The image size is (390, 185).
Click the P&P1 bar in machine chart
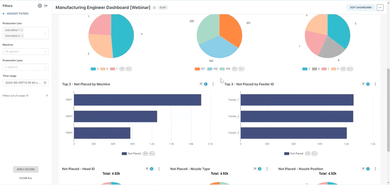pos(138,100)
